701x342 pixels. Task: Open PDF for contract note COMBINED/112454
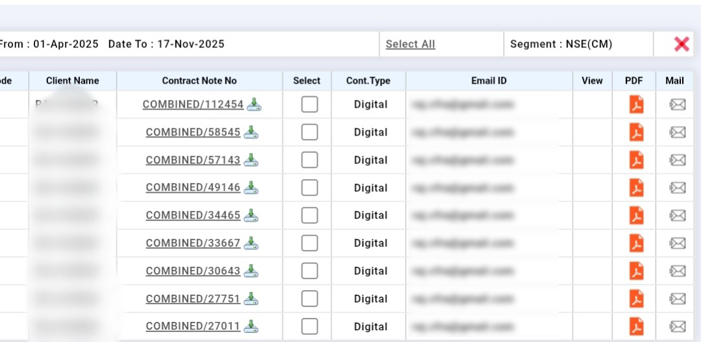click(637, 104)
